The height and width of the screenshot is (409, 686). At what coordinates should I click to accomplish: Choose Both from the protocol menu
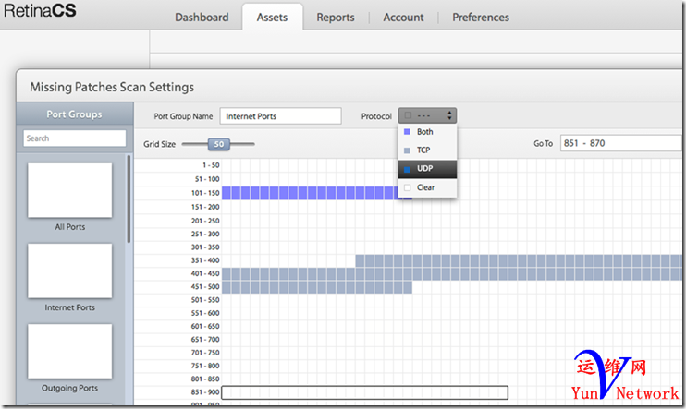pos(427,132)
